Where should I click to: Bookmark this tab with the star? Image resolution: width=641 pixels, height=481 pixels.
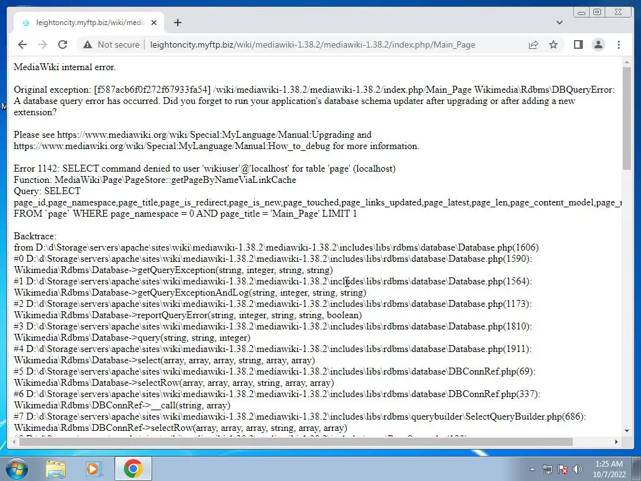553,44
